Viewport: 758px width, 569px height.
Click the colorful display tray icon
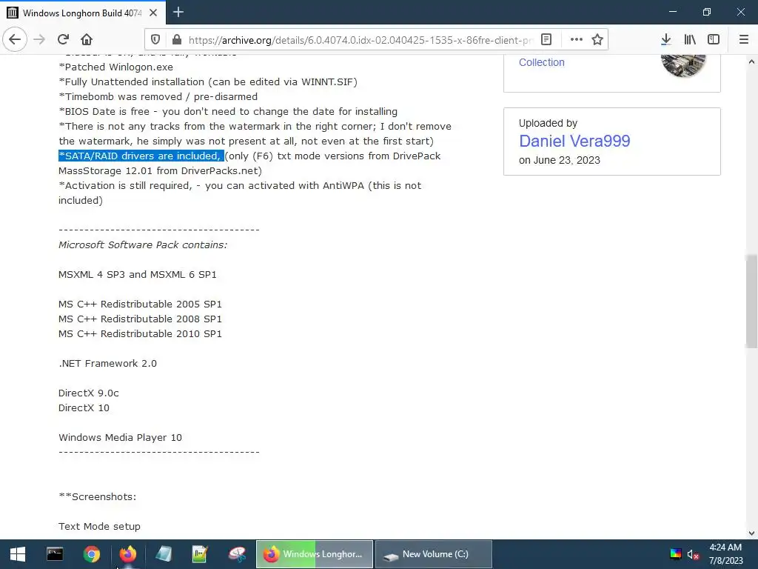pos(675,554)
